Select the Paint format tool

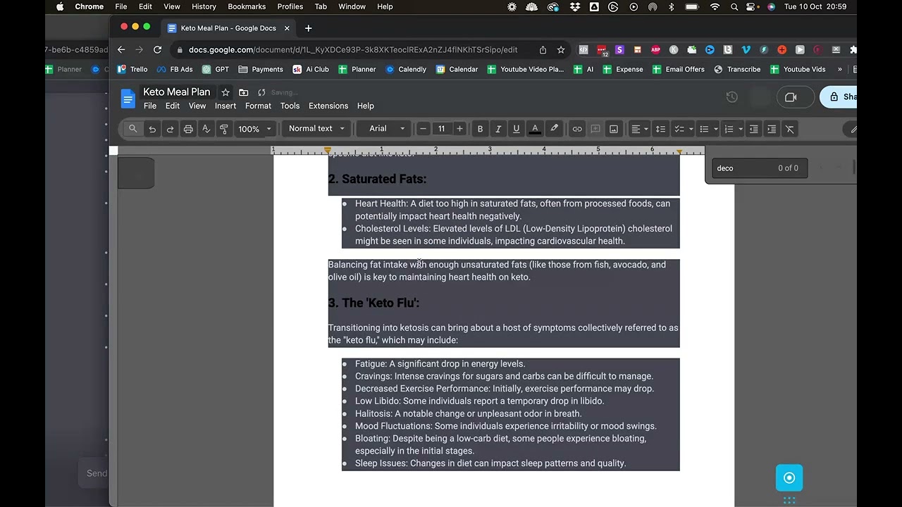(x=224, y=129)
